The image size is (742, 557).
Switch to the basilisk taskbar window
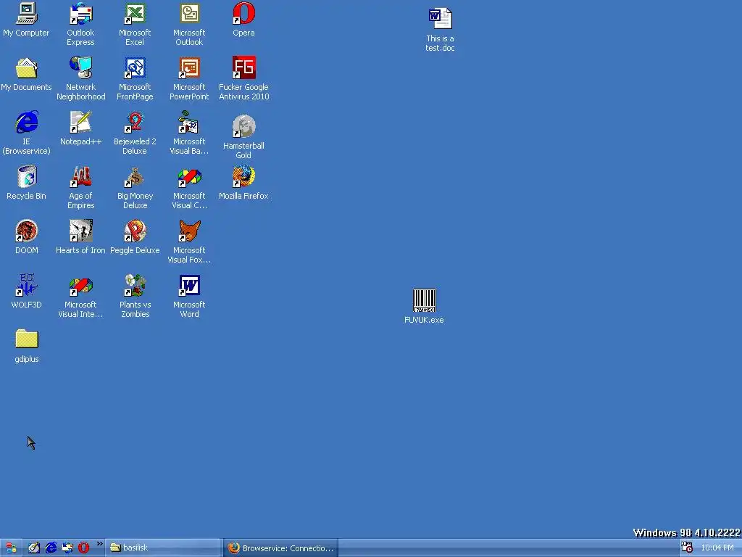click(162, 548)
